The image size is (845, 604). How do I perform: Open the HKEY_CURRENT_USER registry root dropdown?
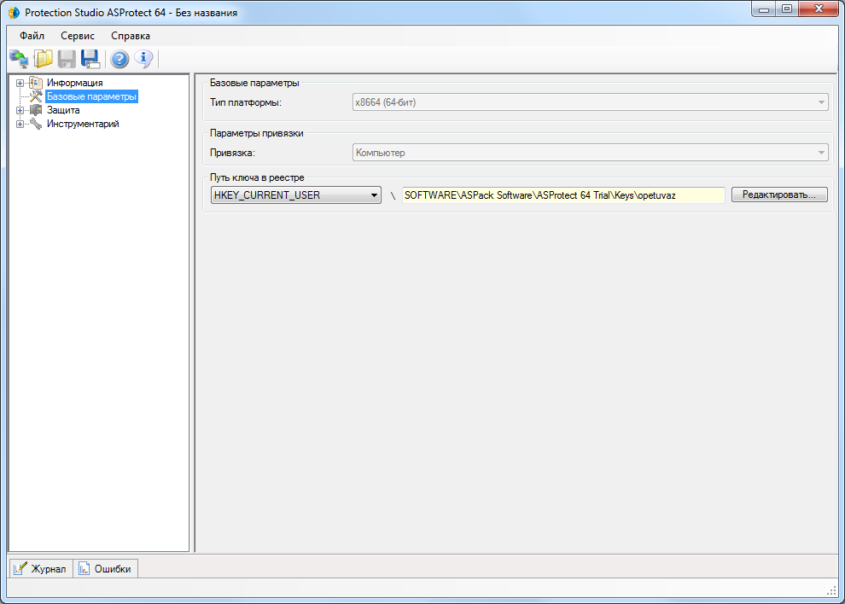pyautogui.click(x=296, y=195)
